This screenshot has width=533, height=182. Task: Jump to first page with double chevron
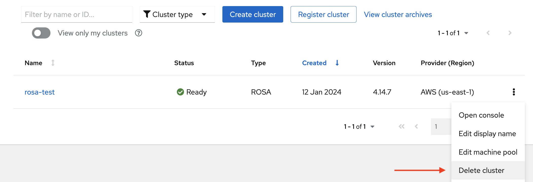(x=401, y=126)
